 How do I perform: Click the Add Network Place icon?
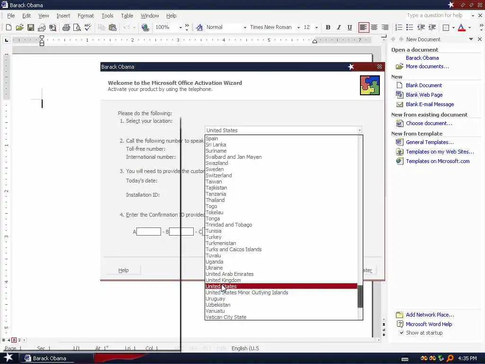click(399, 315)
